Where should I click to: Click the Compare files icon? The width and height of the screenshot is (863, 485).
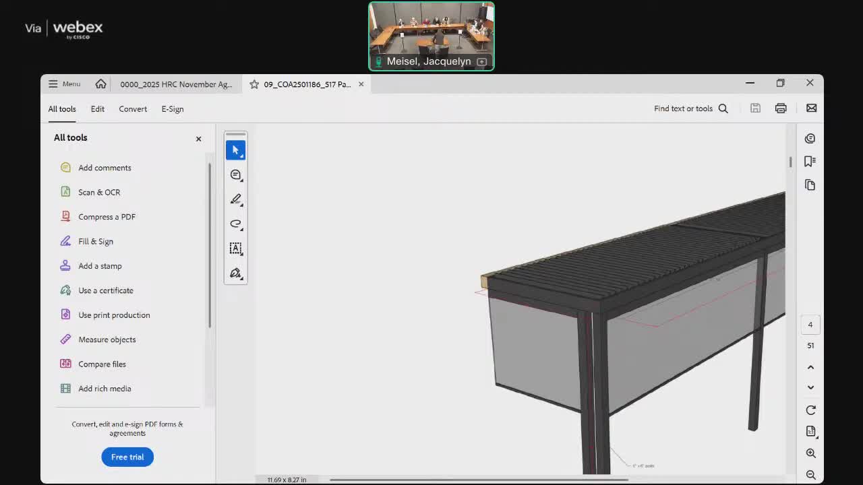point(65,364)
